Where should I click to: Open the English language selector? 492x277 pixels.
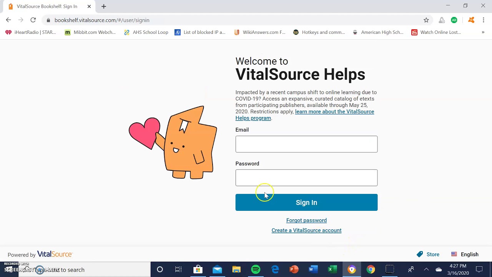point(469,254)
